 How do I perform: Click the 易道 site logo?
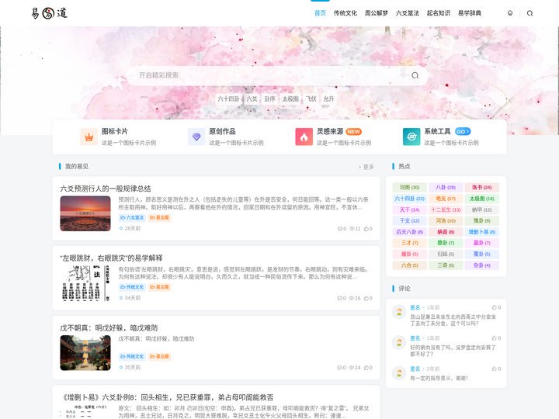coord(49,13)
